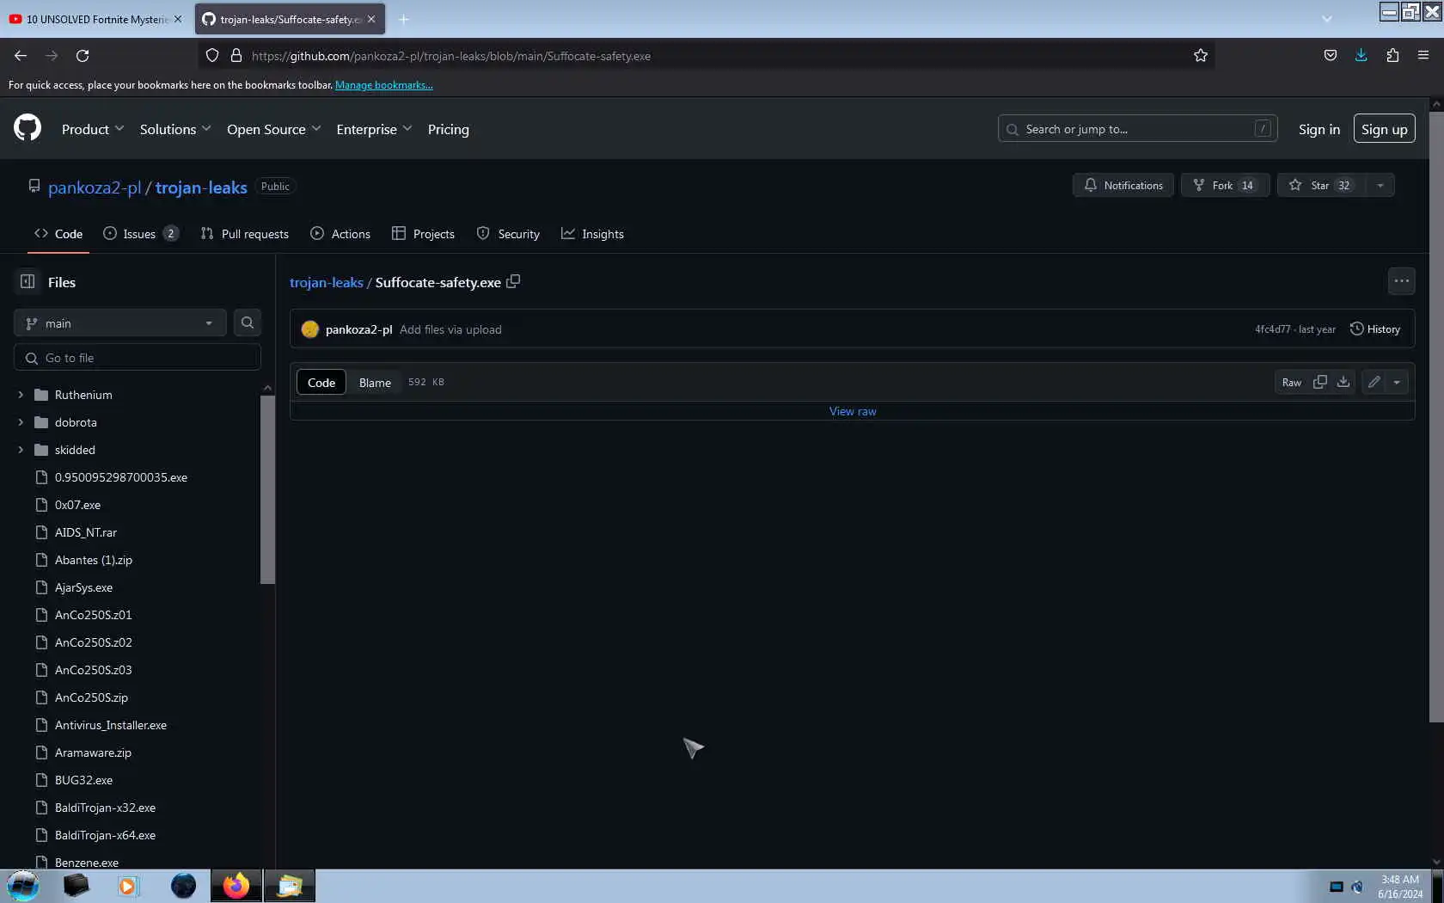Open star list dropdown arrow
Screen dimensions: 1444x903
point(1380,185)
